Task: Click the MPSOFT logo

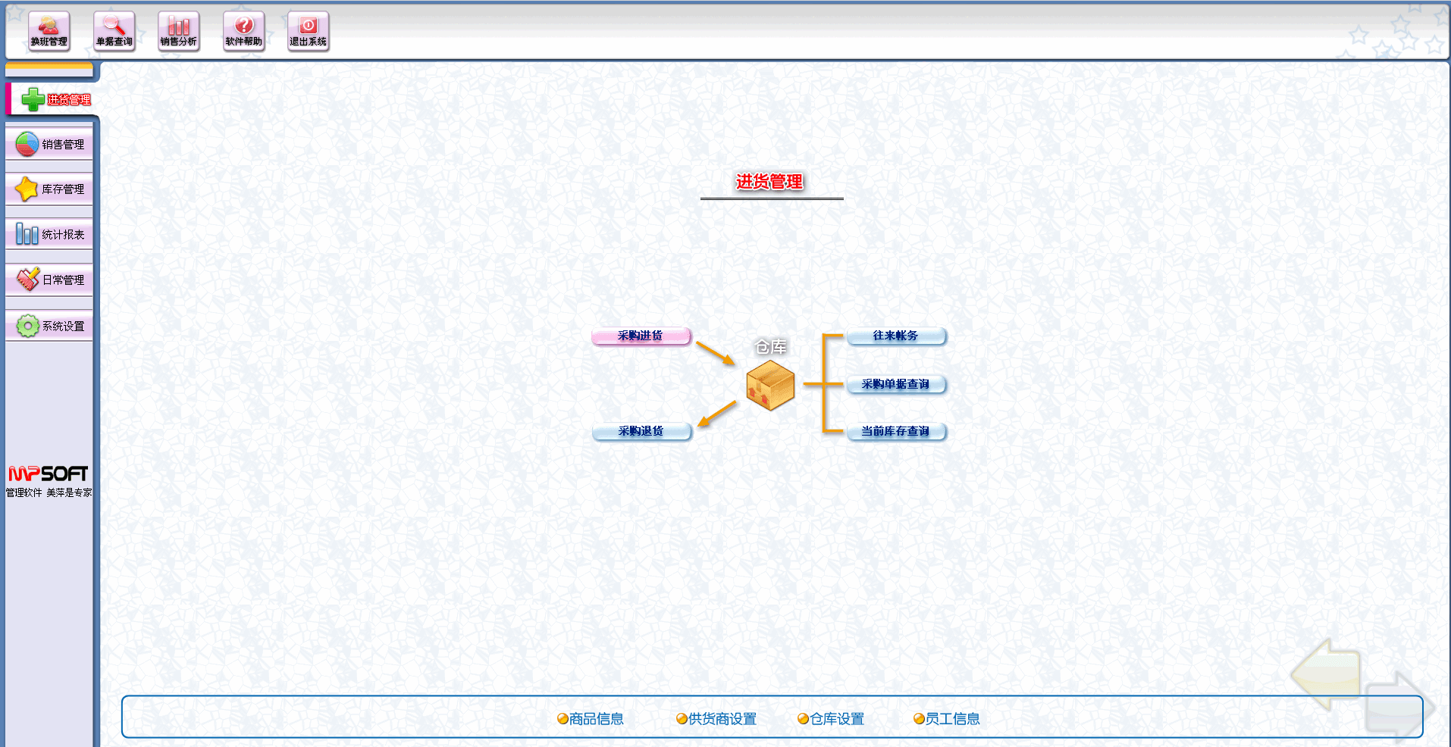Action: click(x=49, y=474)
